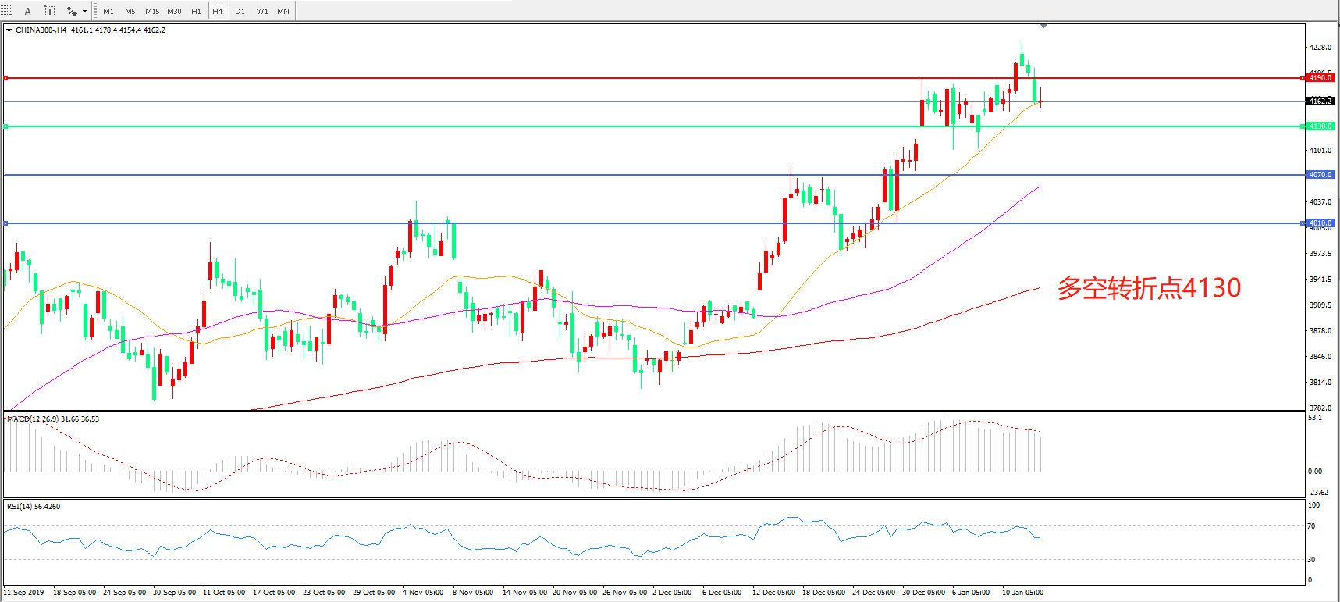Select the Text (A) drawing tool
This screenshot has height=602, width=1340.
click(x=28, y=11)
